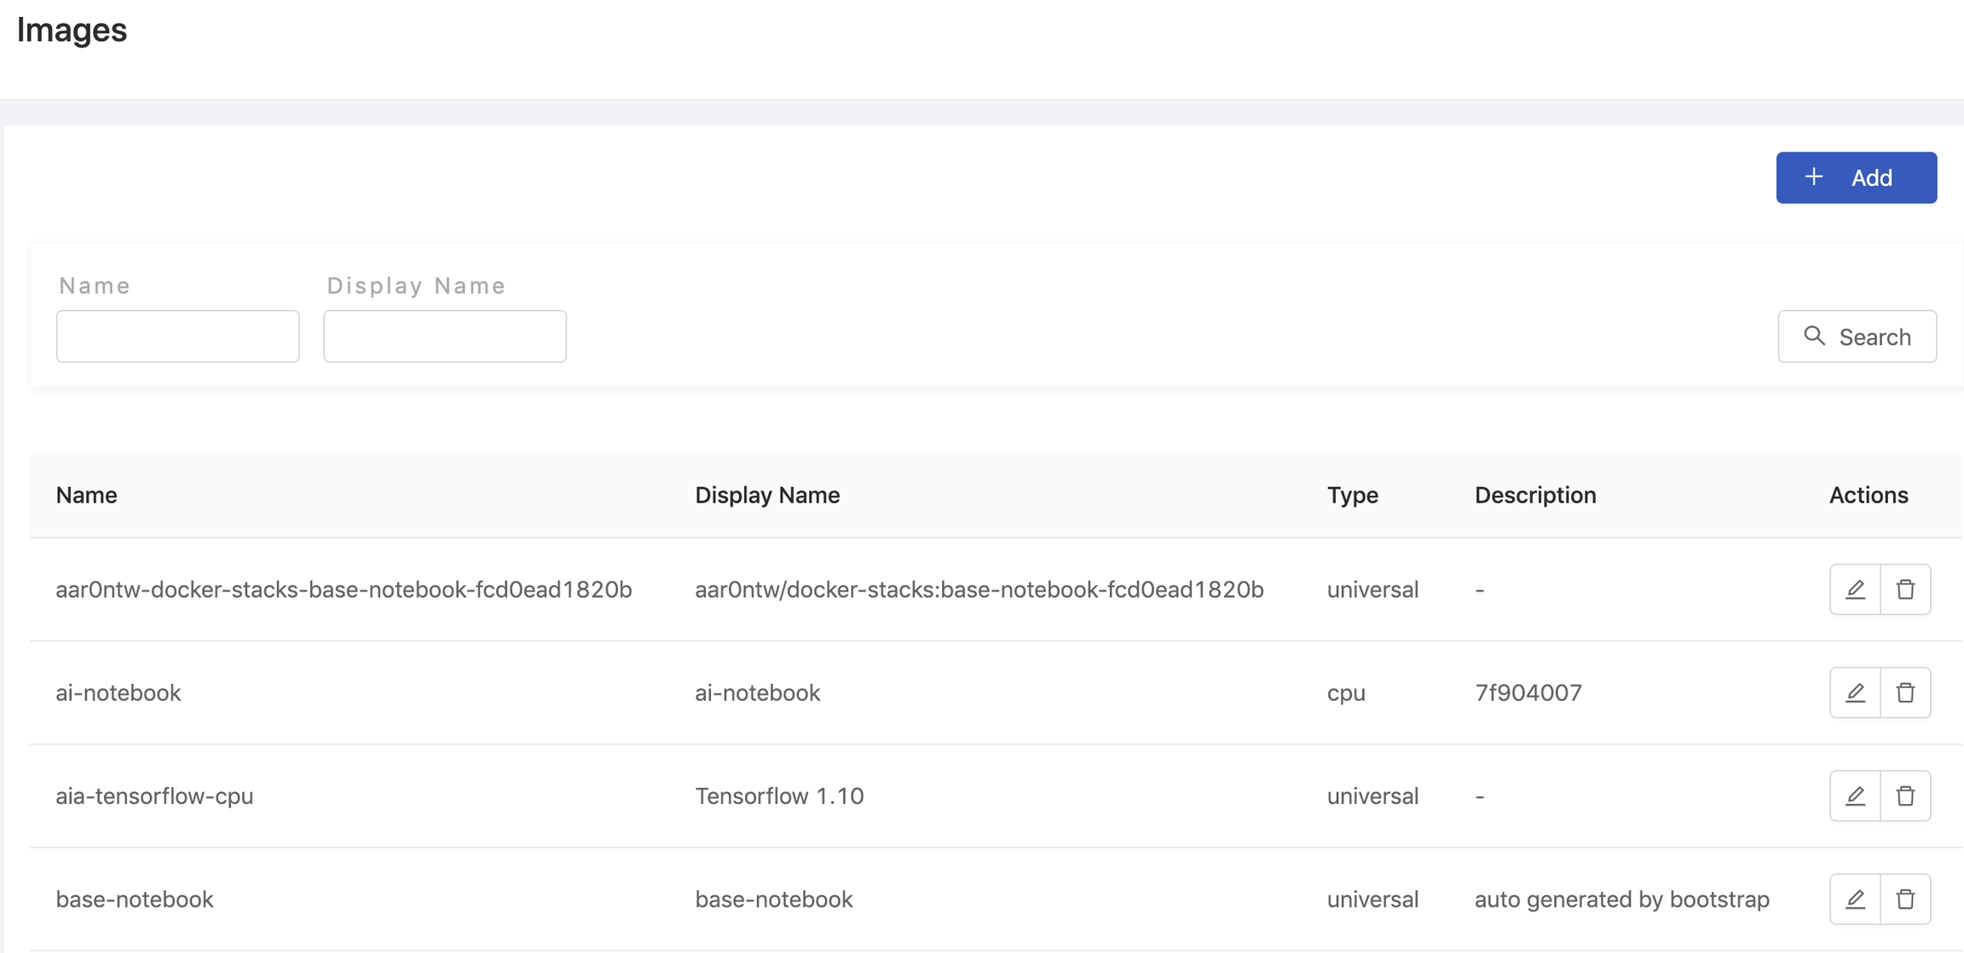
Task: Edit the aia-tensorflow-cpu image
Action: coord(1855,795)
